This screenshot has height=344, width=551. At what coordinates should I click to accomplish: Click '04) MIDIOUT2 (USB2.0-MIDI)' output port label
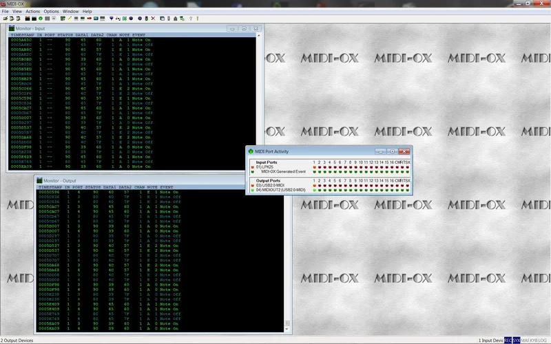point(280,190)
